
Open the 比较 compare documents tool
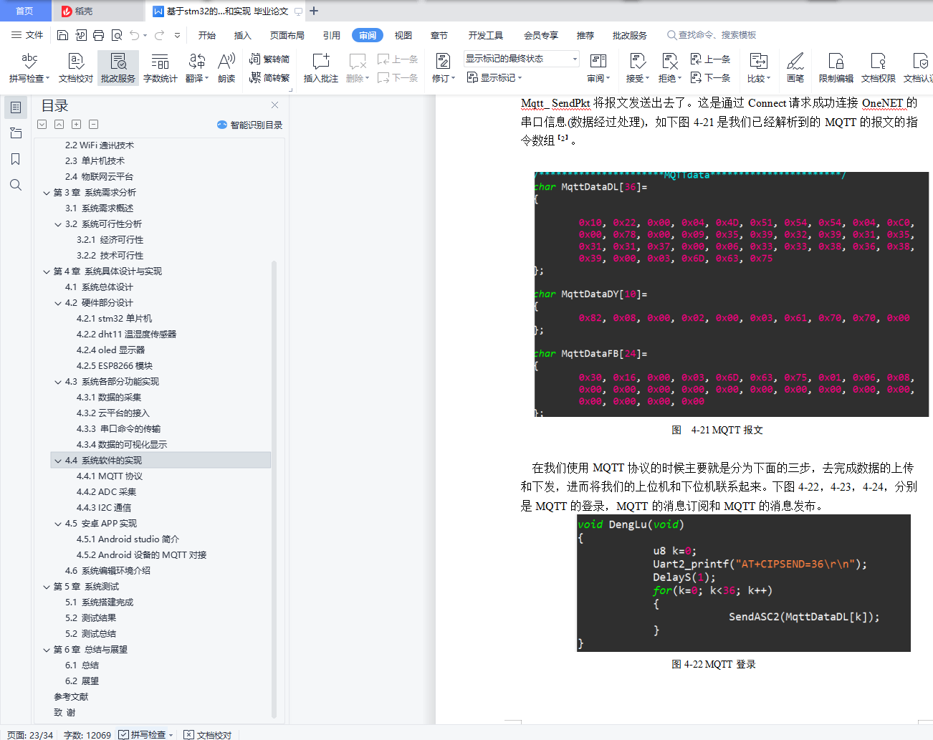[x=759, y=68]
